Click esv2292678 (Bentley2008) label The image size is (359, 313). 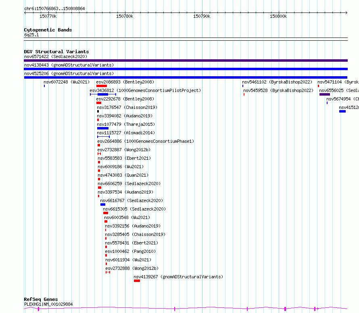(x=125, y=99)
